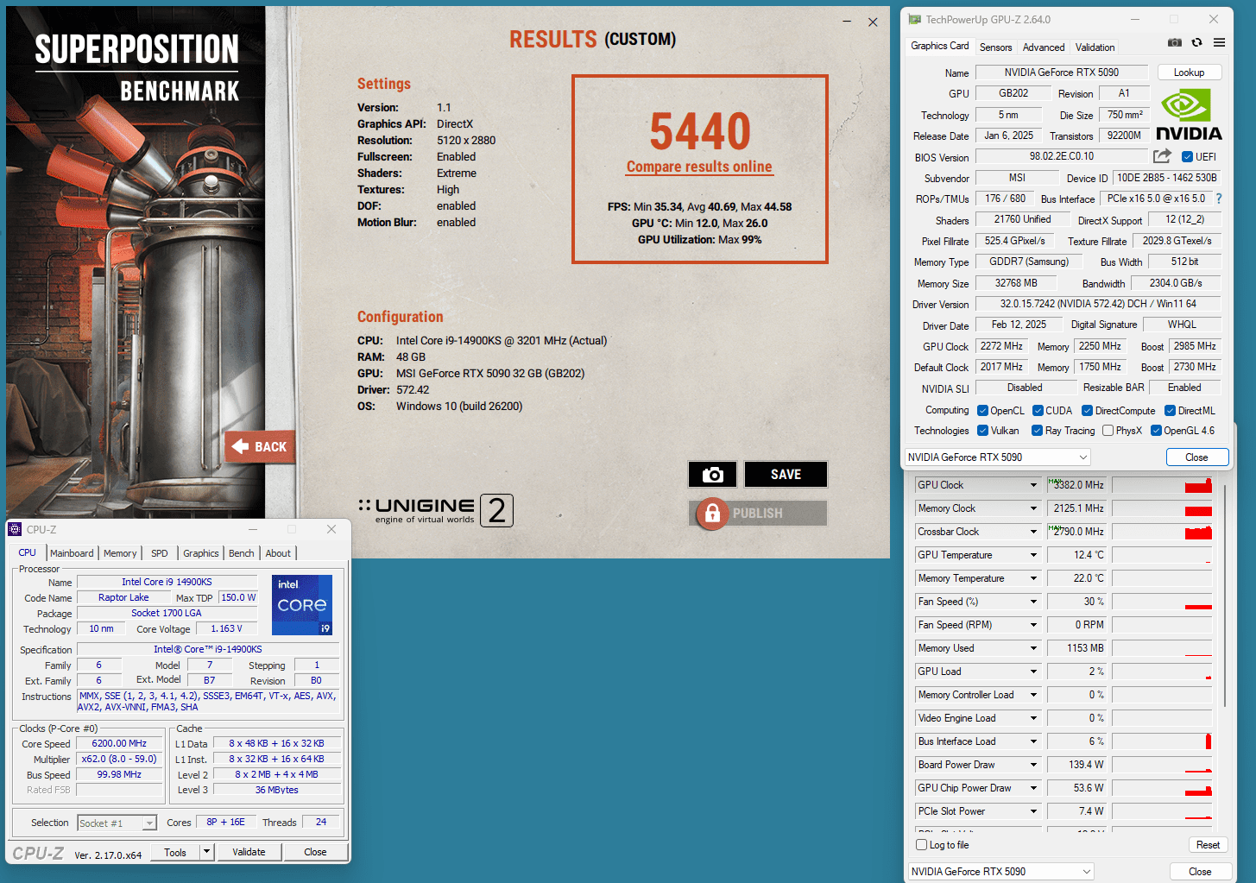Screen dimensions: 1256x883
Task: Switch to the GPU-Z Advanced tab
Action: click(x=1044, y=47)
